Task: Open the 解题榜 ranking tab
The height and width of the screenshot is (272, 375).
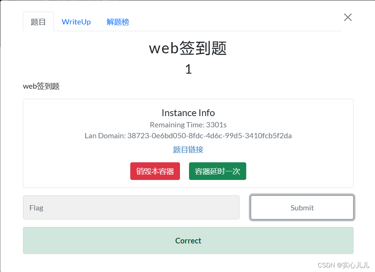Action: 118,22
